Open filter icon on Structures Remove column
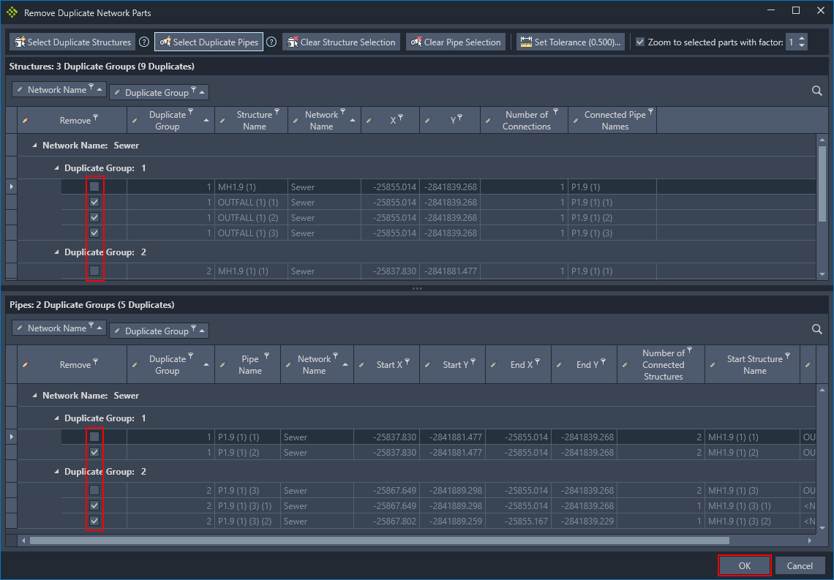Image resolution: width=834 pixels, height=580 pixels. coord(96,117)
